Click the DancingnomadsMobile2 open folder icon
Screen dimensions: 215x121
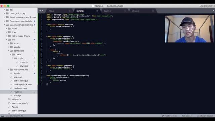(7, 25)
